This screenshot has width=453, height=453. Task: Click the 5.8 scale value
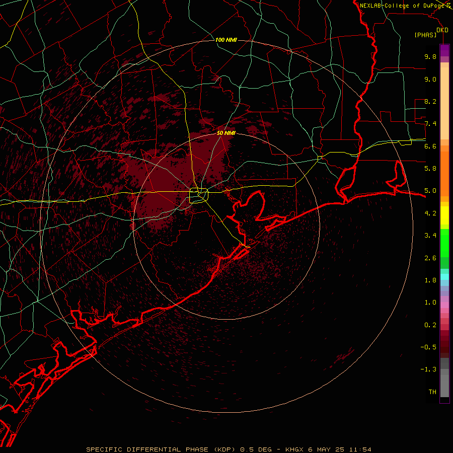(430, 169)
